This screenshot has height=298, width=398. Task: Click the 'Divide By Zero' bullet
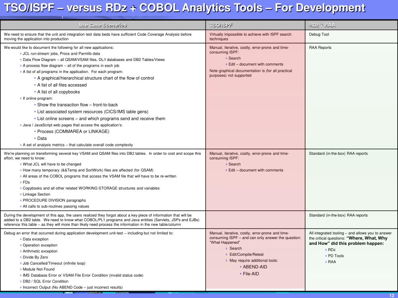[35, 257]
